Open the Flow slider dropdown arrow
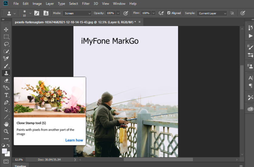254x167 pixels. coord(153,13)
